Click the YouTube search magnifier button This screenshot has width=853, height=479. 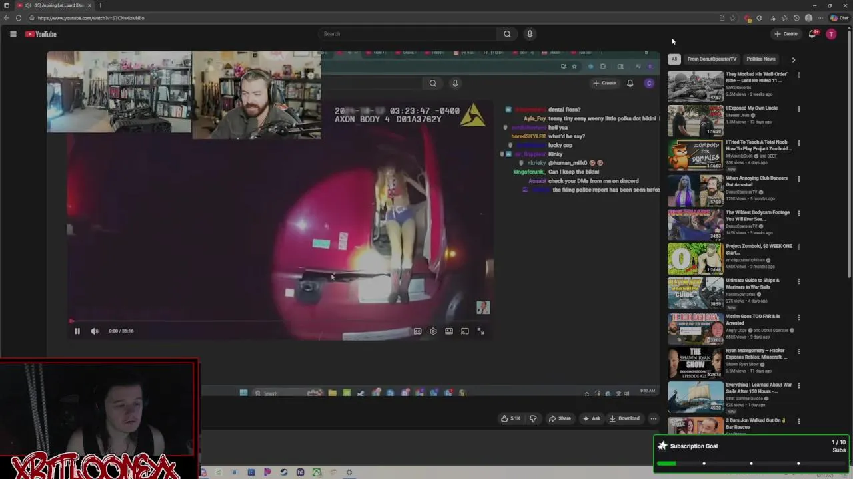(507, 34)
